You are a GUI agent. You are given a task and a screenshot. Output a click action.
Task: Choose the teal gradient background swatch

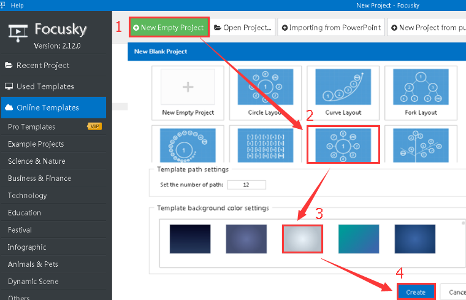click(359, 239)
